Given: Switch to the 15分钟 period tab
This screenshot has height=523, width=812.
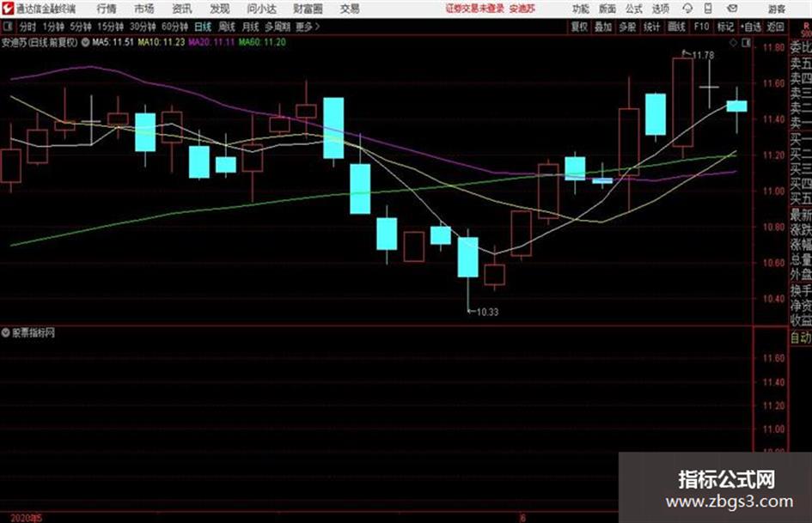Looking at the screenshot, I should tap(110, 27).
